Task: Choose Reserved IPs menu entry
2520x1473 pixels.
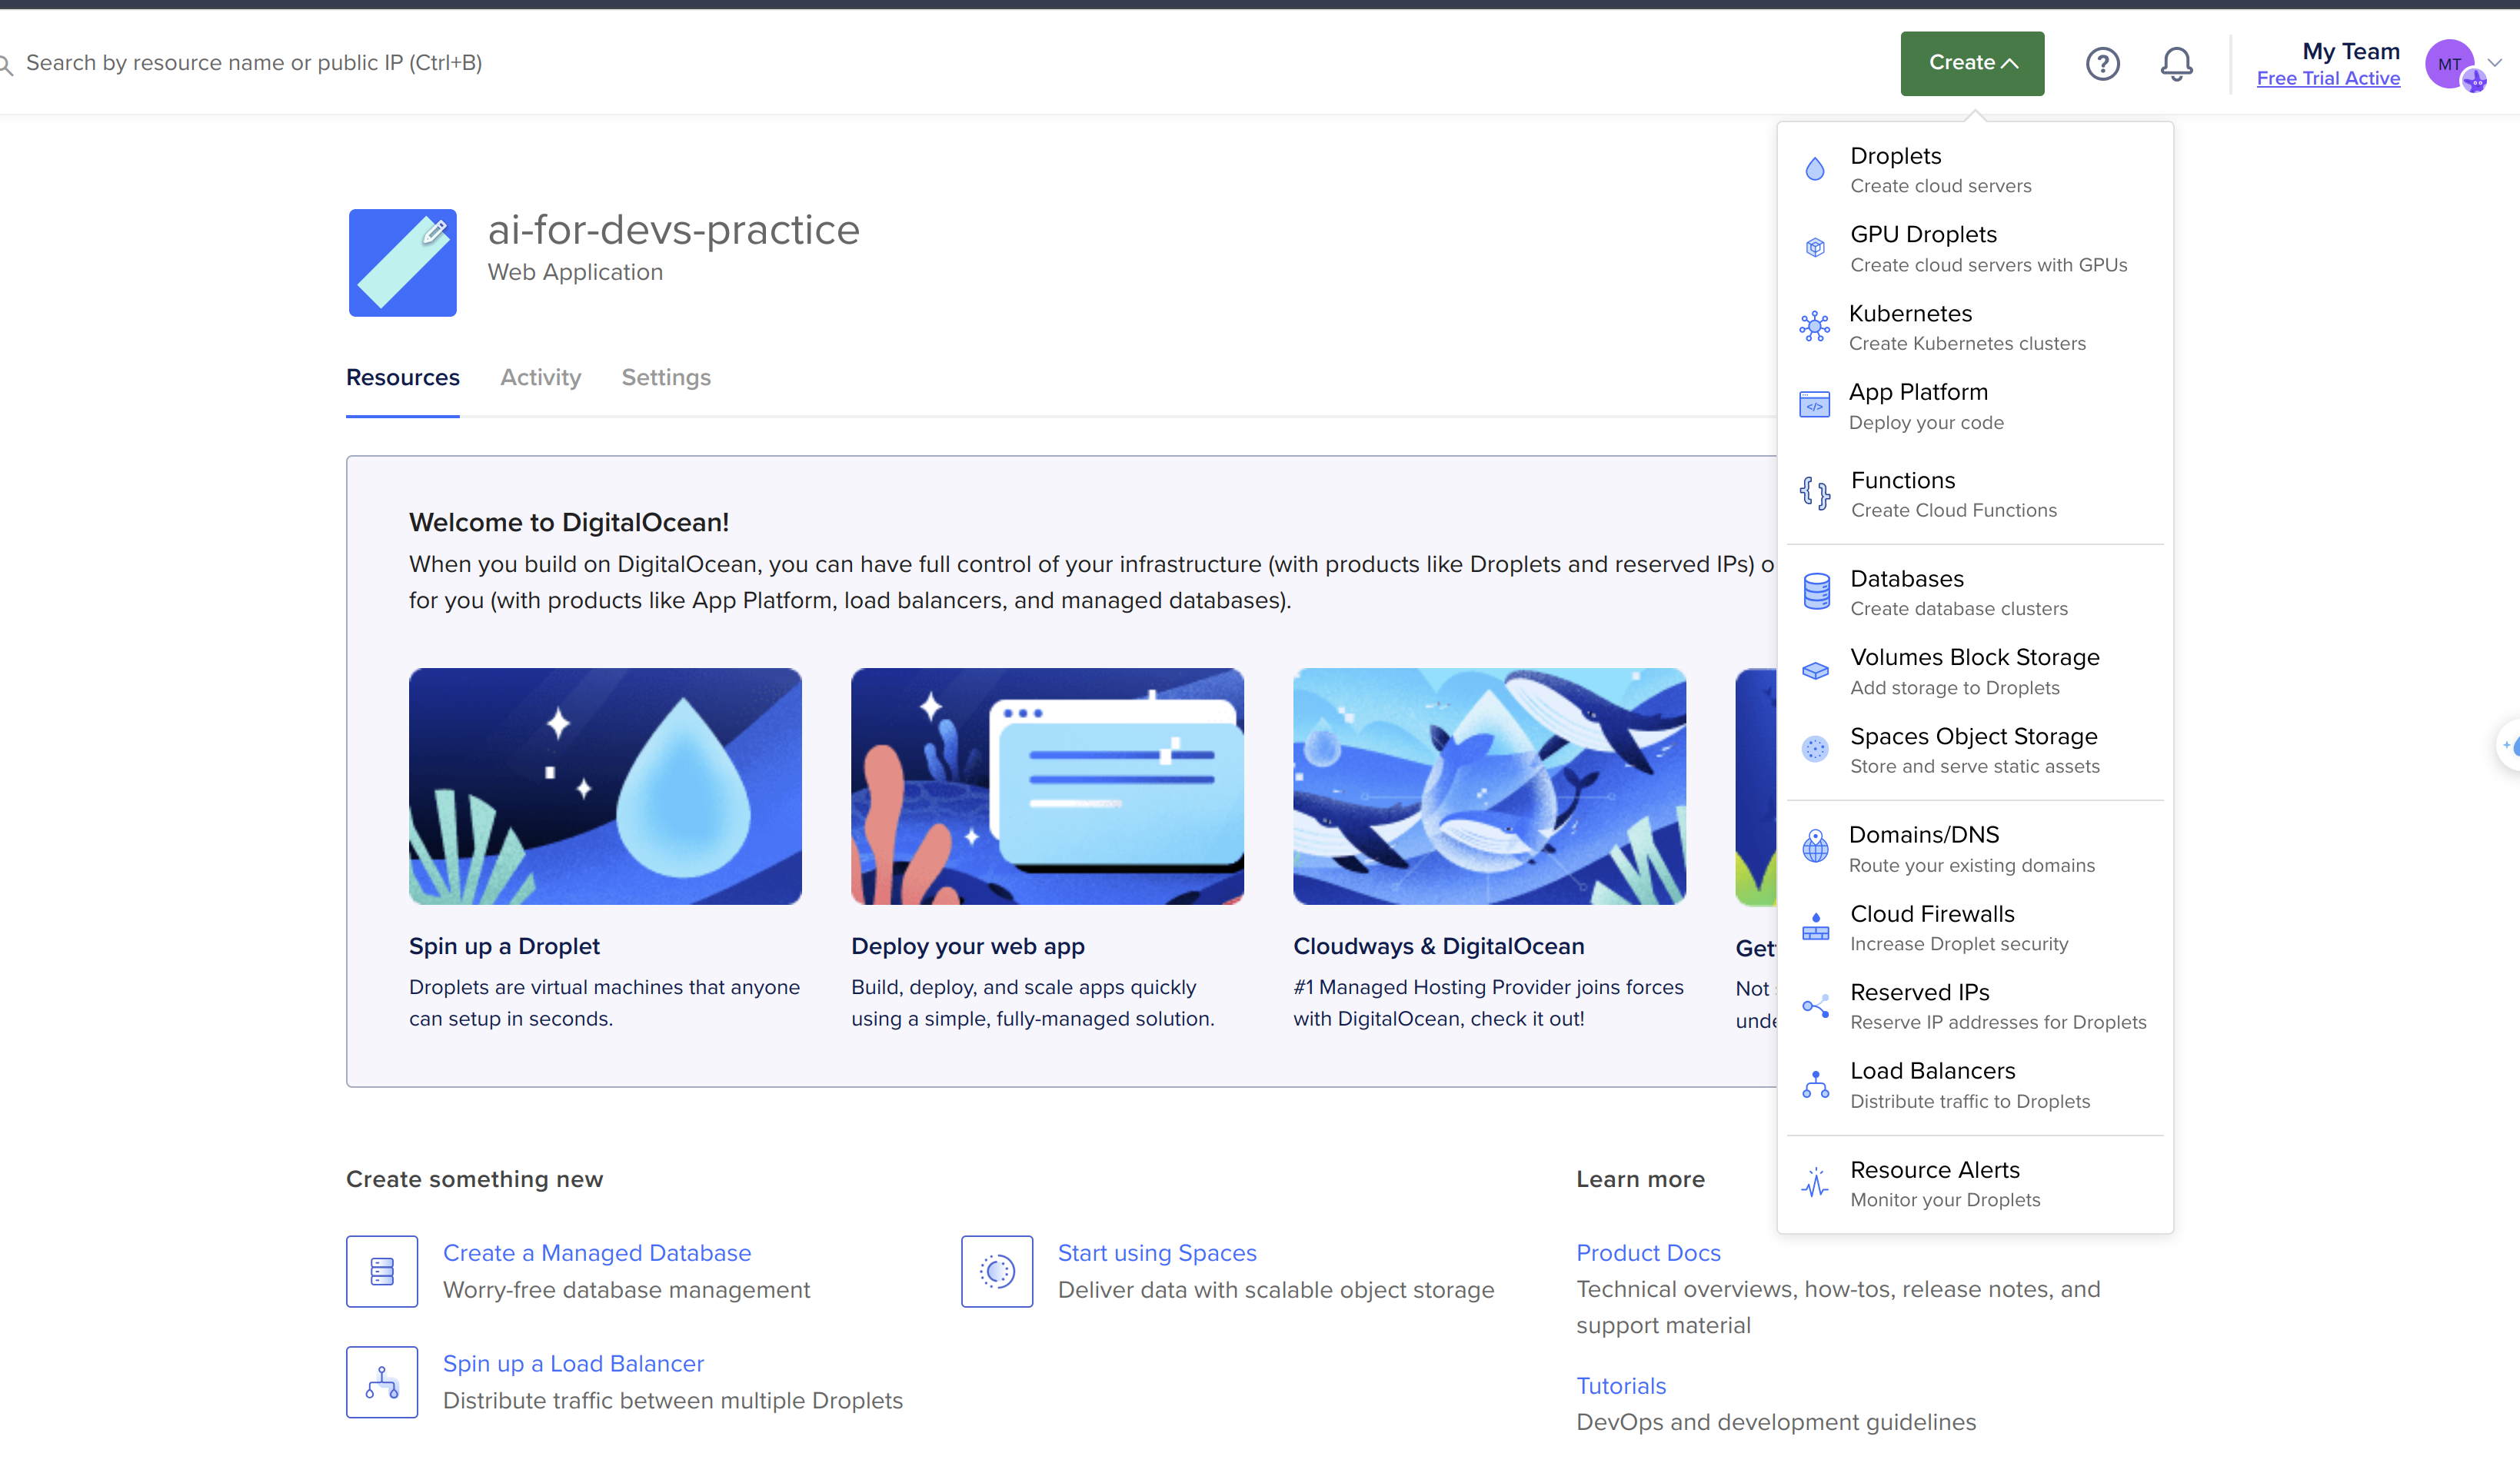Action: (x=1974, y=1006)
